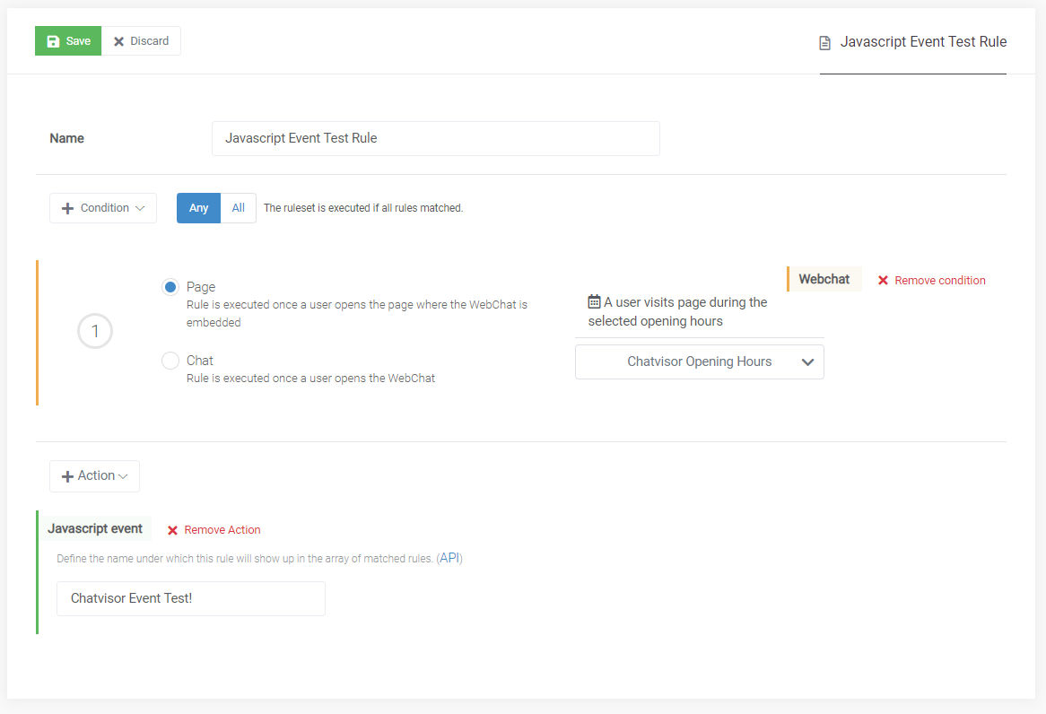1046x714 pixels.
Task: Click the plus icon on Action button
Action: (67, 476)
